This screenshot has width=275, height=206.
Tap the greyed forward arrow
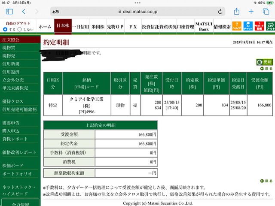(37, 12)
